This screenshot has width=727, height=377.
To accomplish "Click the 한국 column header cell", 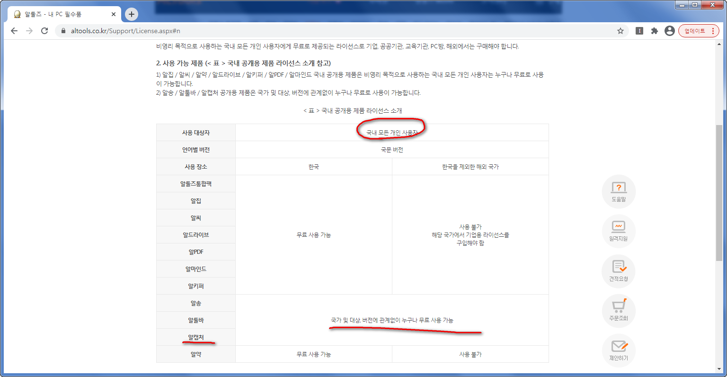I will click(314, 167).
